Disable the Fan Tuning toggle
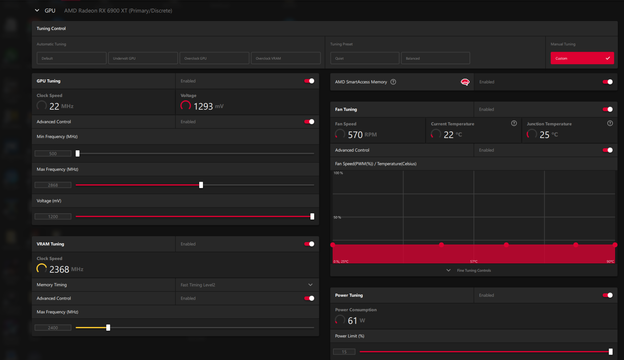The height and width of the screenshot is (360, 624). 608,109
